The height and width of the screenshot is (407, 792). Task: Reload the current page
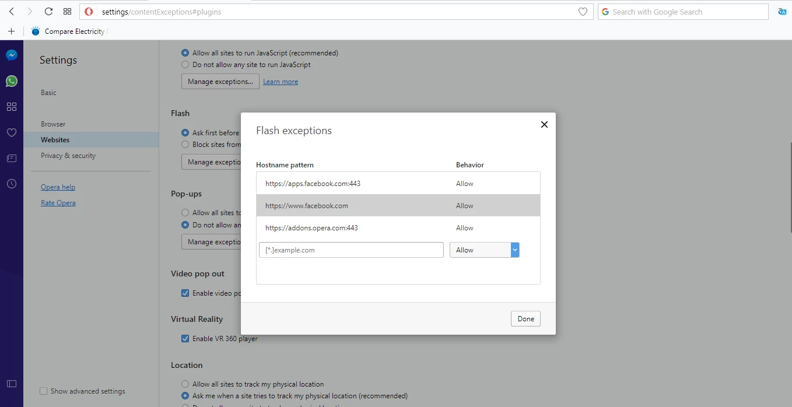click(x=48, y=12)
